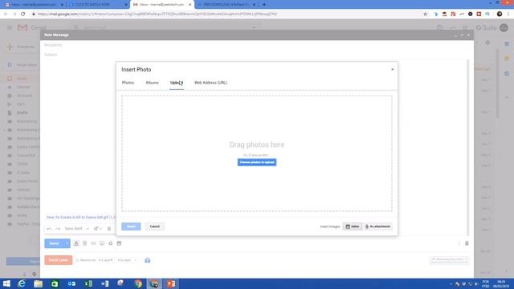The image size is (514, 289).
Task: Open File Explorer from taskbar
Action: pos(38,283)
